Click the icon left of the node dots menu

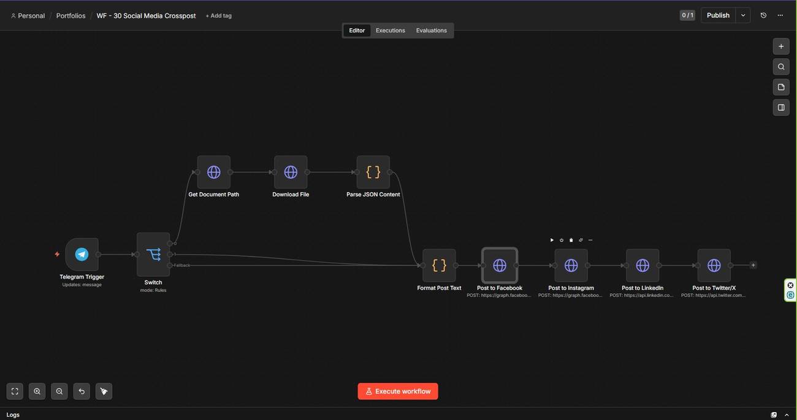(581, 240)
